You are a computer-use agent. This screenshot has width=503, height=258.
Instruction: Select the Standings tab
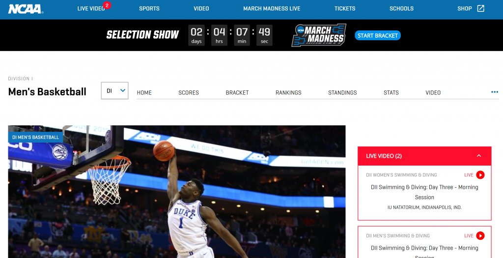tap(342, 93)
